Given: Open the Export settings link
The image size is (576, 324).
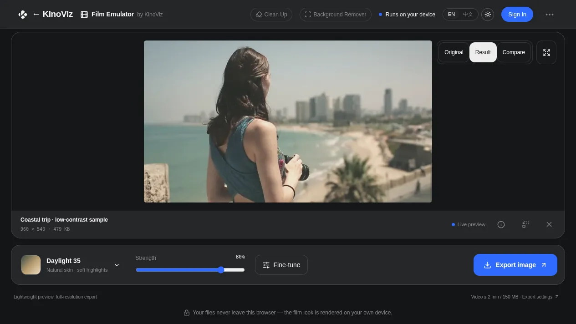Looking at the screenshot, I should [540, 297].
